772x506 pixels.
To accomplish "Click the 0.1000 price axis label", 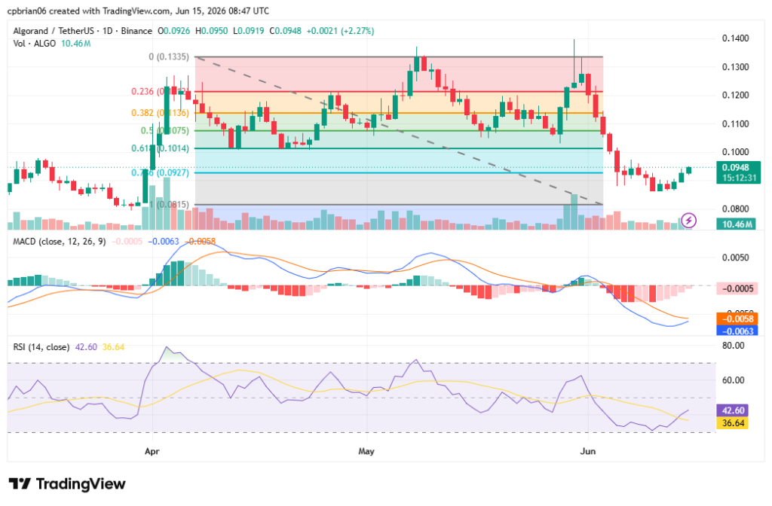I will point(736,152).
